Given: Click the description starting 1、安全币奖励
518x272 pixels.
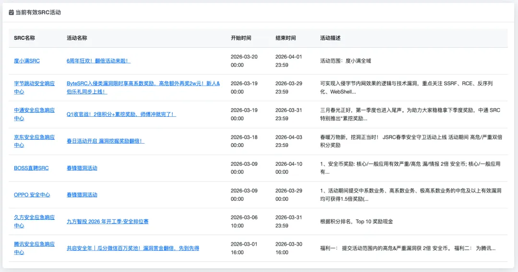Looking at the screenshot, I should click(410, 168).
